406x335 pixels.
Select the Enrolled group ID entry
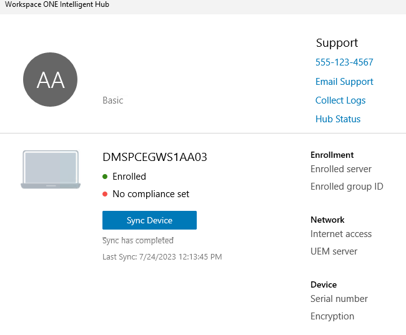tap(347, 187)
